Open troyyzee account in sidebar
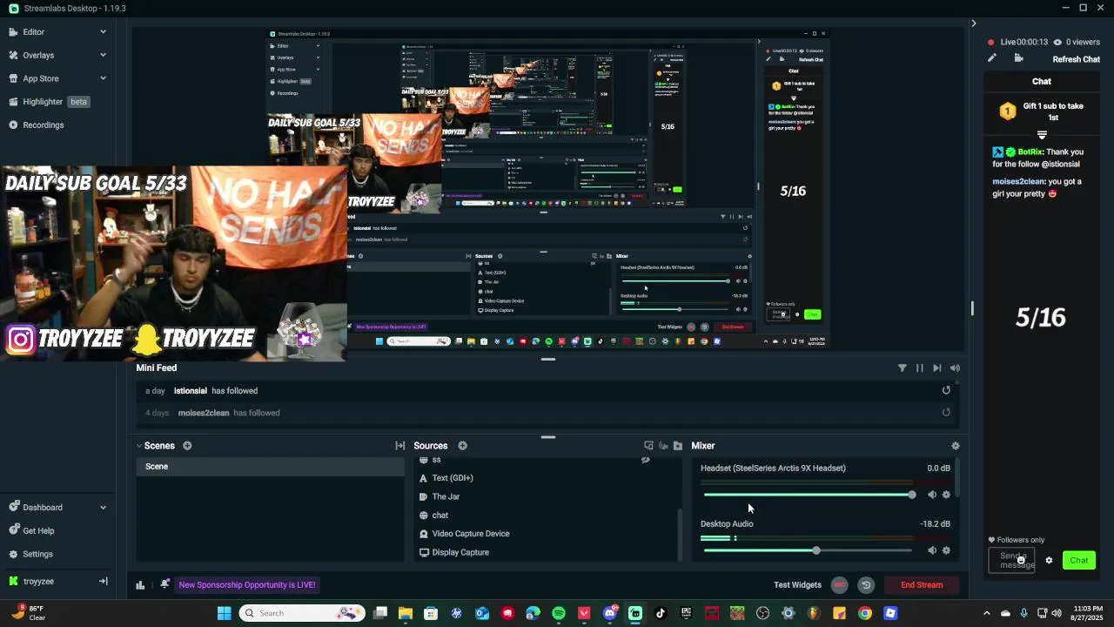The height and width of the screenshot is (627, 1114). pos(38,582)
